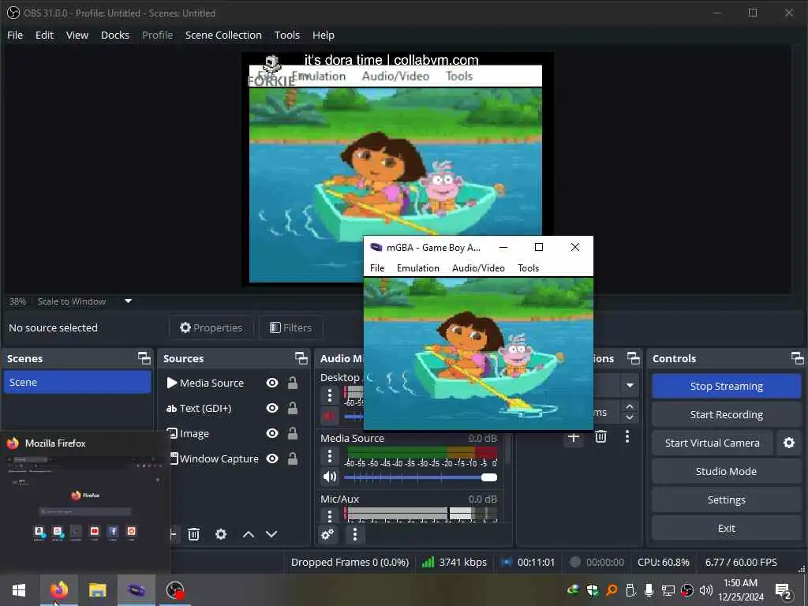Decrease transition duration stepper down

[630, 417]
